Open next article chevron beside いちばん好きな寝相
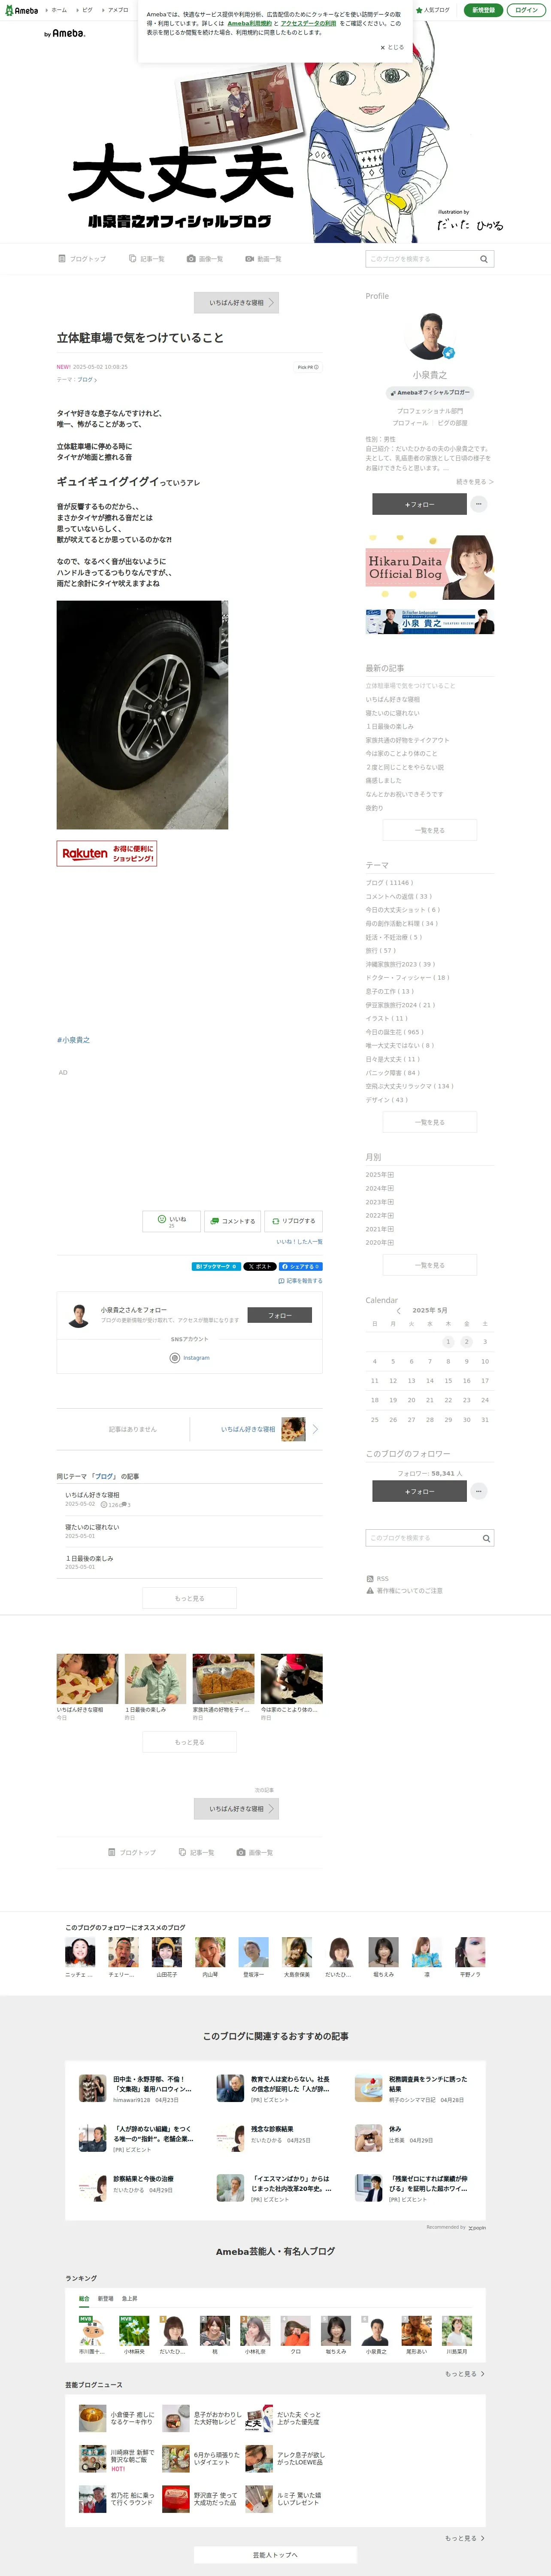551x2576 pixels. [x=315, y=1429]
